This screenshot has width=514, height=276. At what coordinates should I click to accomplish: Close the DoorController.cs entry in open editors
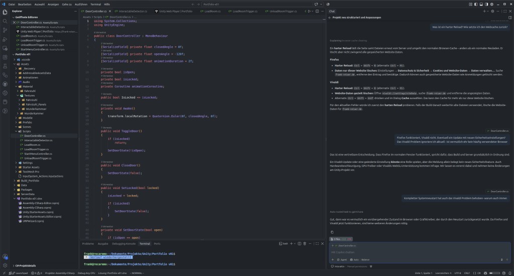point(14,22)
